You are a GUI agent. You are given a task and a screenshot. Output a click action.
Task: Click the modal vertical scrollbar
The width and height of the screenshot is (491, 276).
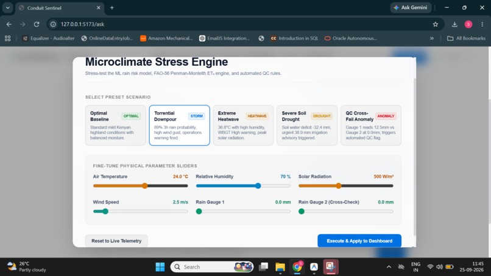(415, 157)
